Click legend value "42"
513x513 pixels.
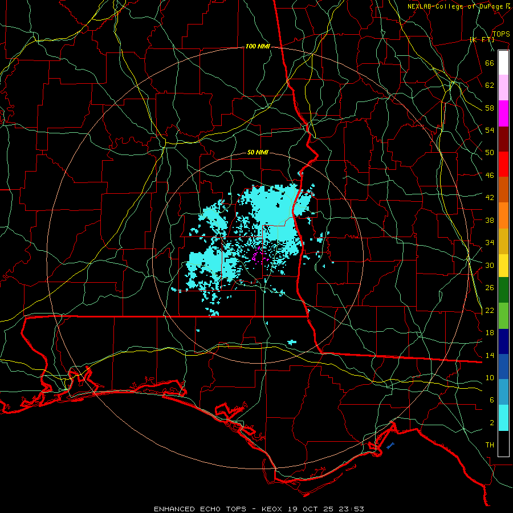tap(490, 198)
